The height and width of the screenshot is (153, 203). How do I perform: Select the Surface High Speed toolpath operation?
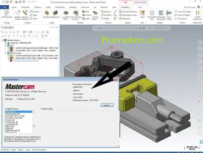pos(36,48)
